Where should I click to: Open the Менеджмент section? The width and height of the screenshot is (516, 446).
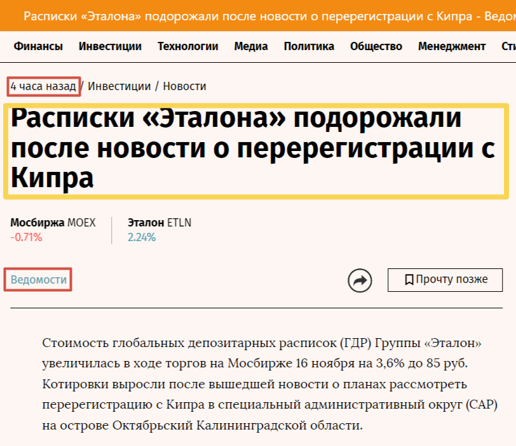pos(451,46)
